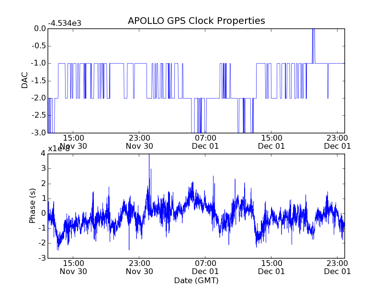Image resolution: width=383 pixels, height=287 pixels.
Task: Click the title "APOLLO GPS Clock Properties"
Action: [196, 21]
